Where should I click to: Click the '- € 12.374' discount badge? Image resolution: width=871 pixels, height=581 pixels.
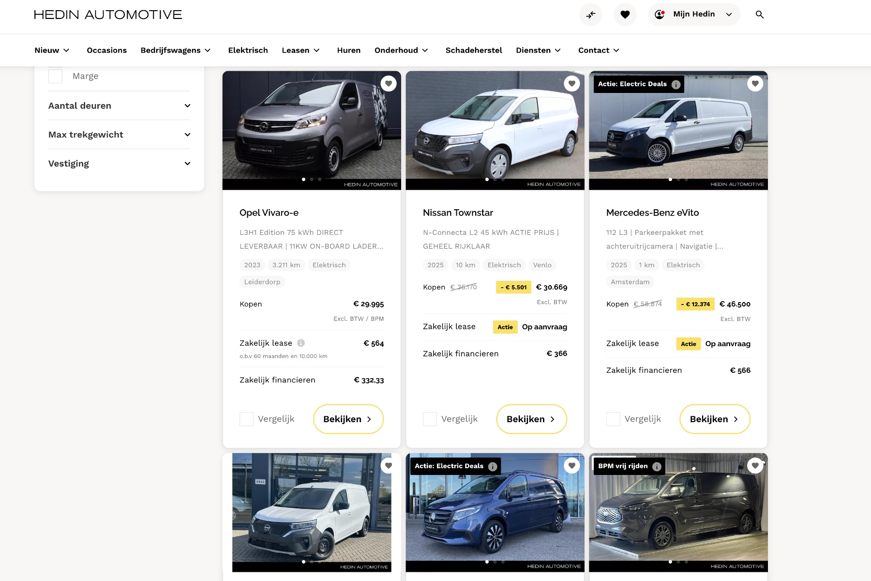pyautogui.click(x=695, y=304)
